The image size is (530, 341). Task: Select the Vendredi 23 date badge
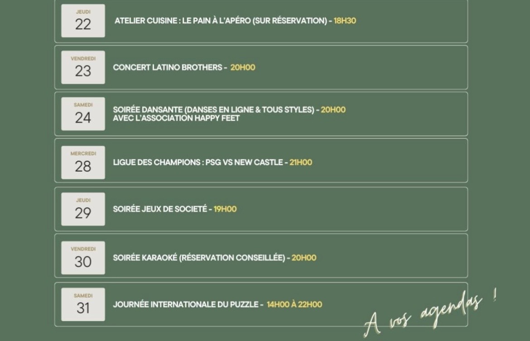[x=83, y=67]
